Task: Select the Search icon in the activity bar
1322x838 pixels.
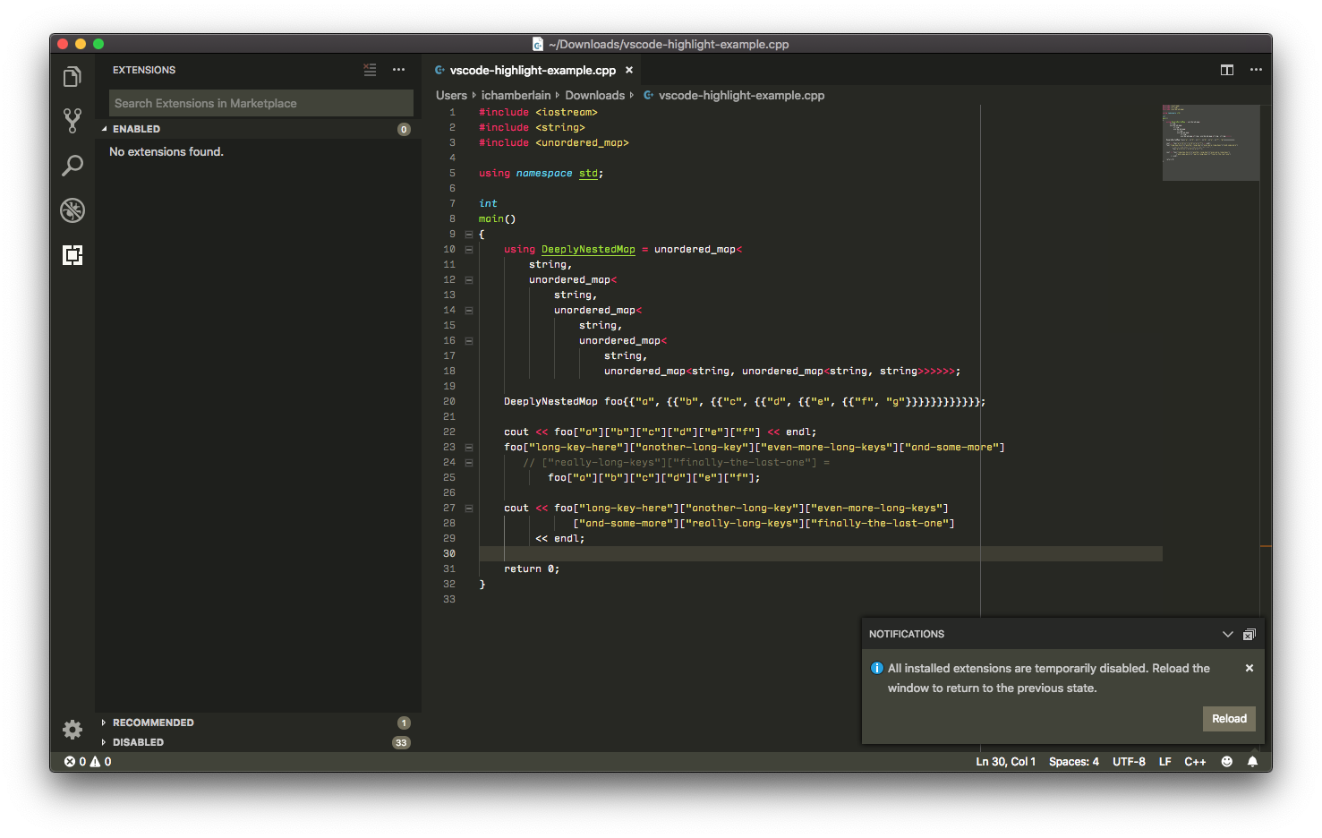Action: [72, 166]
